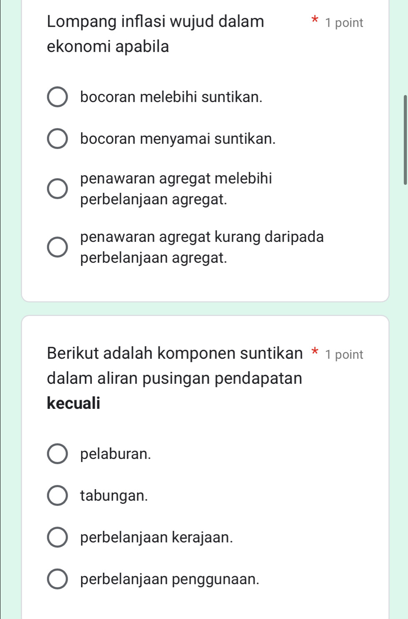408x619 pixels.
Task: Click the 'tabungan.' option label text
Action: point(114,495)
